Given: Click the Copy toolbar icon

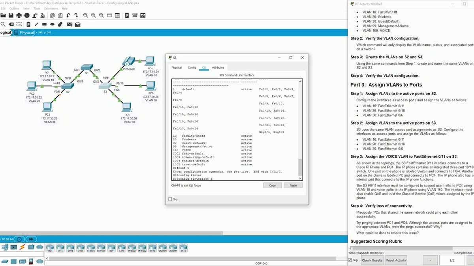Looking at the screenshot, I should [x=52, y=15].
